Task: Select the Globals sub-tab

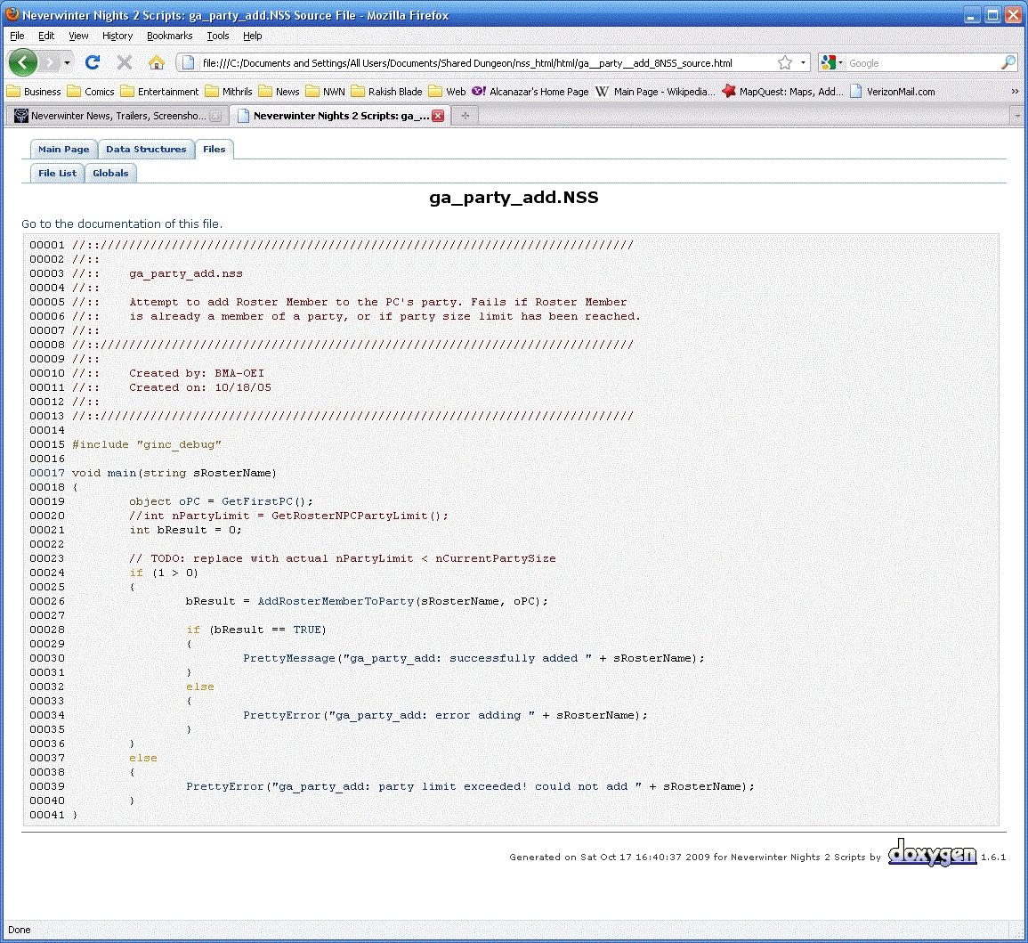Action: pyautogui.click(x=110, y=174)
